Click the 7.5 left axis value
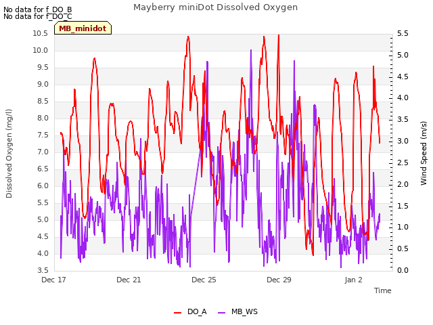Screen dimensions: 433x325 pyautogui.click(x=43, y=135)
